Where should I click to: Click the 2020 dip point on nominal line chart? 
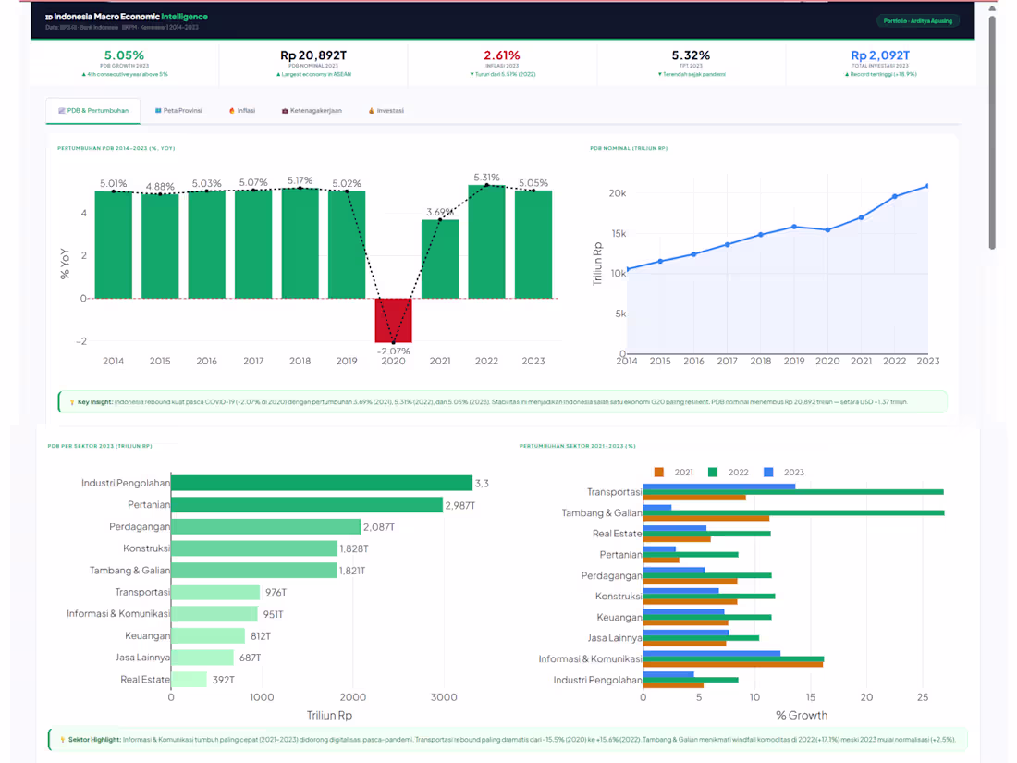[827, 229]
